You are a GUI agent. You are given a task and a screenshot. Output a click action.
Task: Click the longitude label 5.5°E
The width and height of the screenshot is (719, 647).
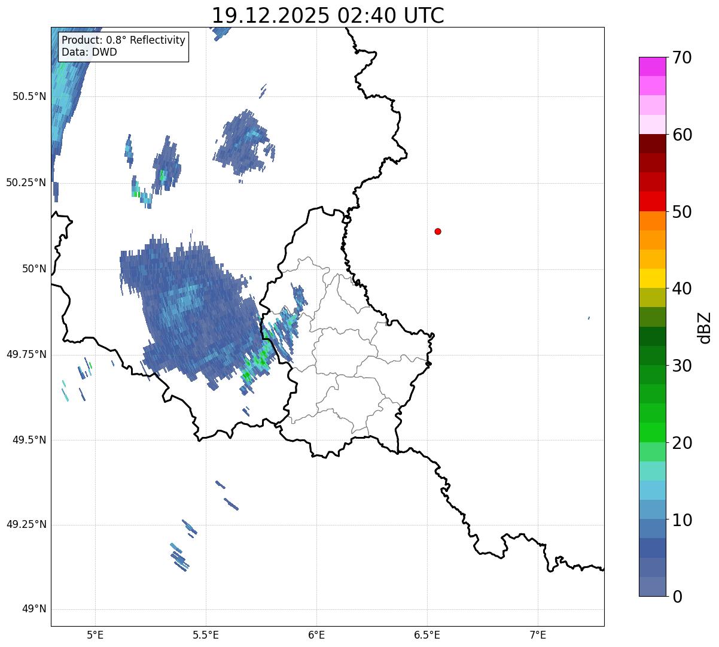click(206, 634)
